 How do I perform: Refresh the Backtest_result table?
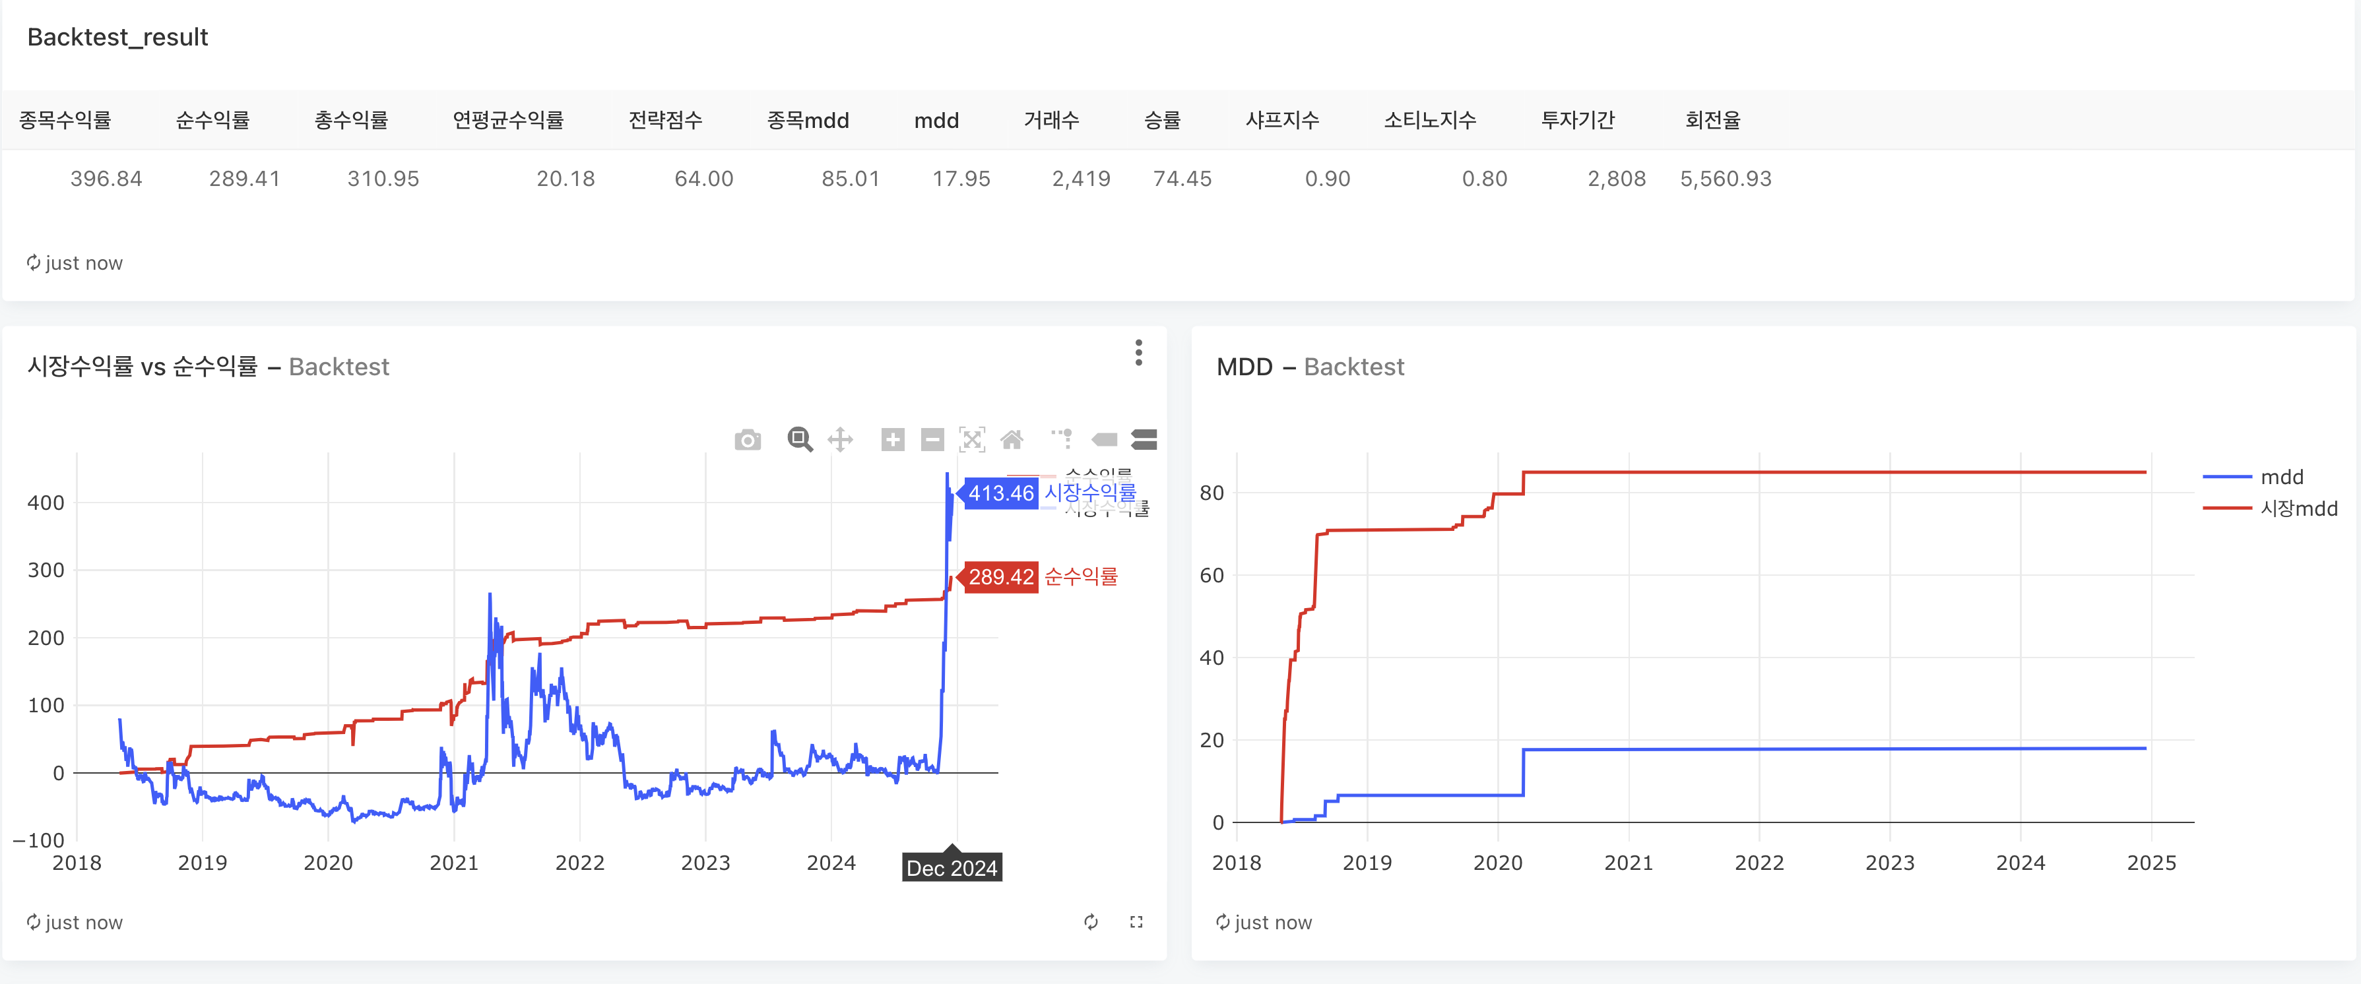pos(34,263)
